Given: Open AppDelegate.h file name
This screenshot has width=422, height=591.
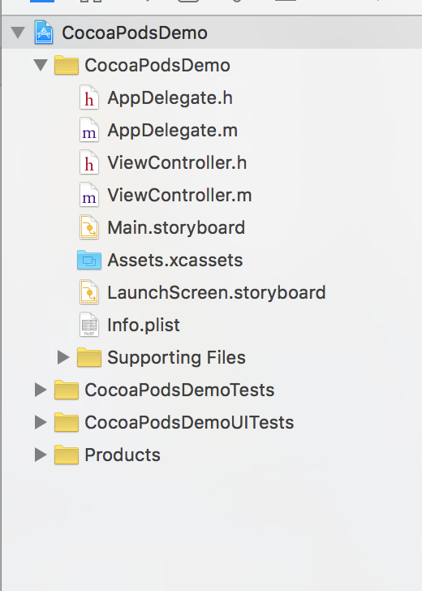Looking at the screenshot, I should (x=170, y=98).
